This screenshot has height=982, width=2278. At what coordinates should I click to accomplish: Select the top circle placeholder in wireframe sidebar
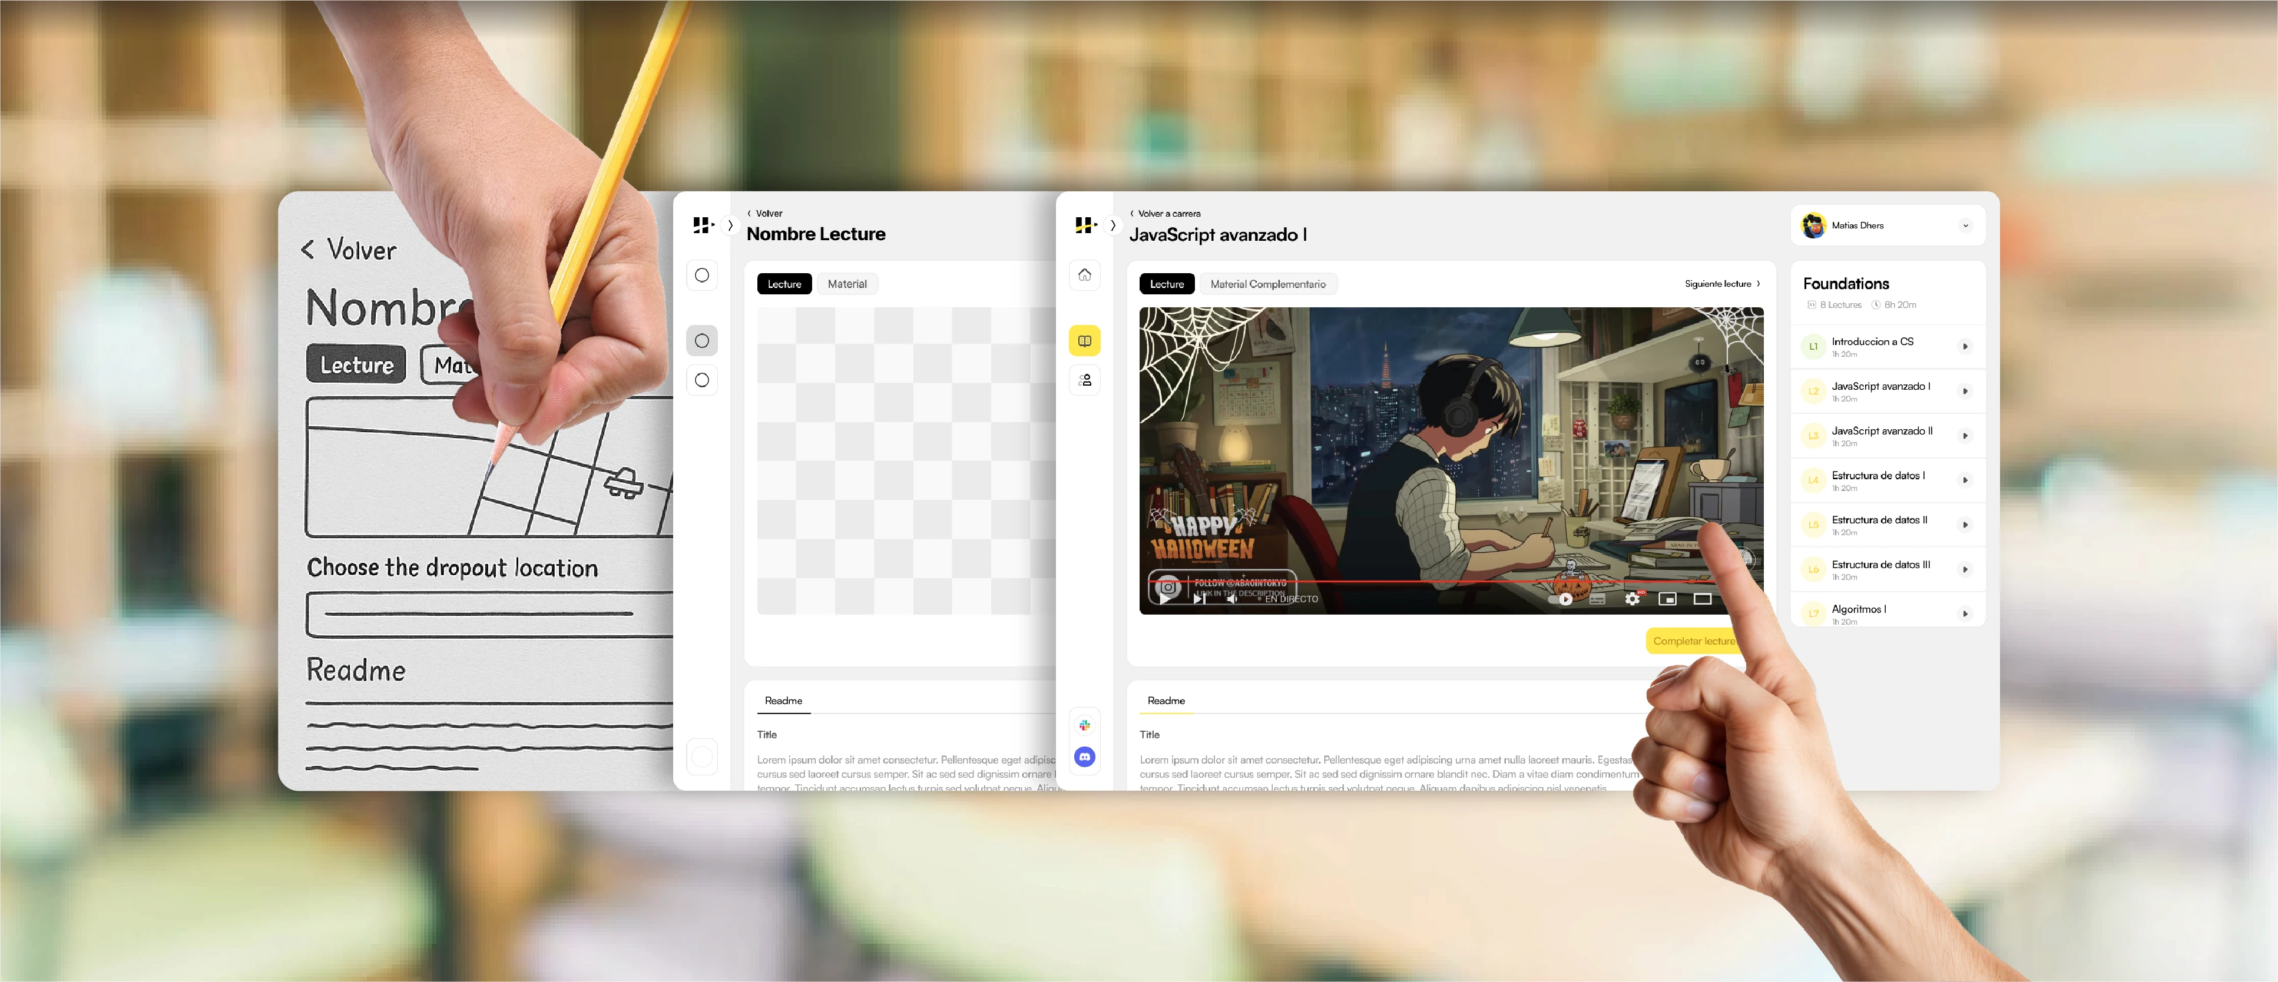coord(702,275)
